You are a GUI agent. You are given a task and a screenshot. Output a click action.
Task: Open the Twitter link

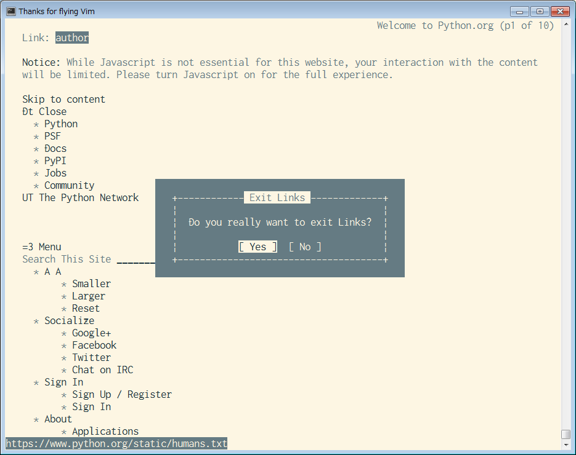91,357
